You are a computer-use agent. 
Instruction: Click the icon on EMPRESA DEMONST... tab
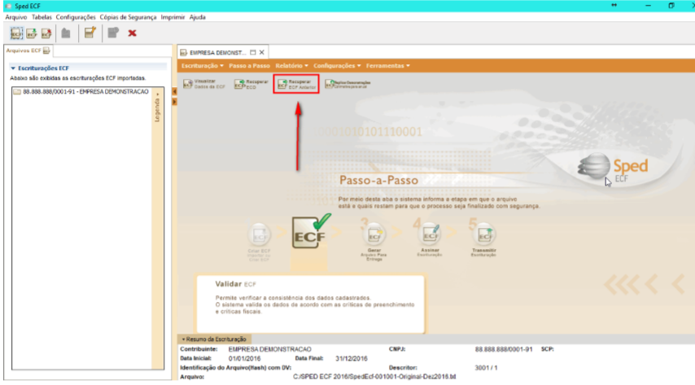pyautogui.click(x=183, y=52)
